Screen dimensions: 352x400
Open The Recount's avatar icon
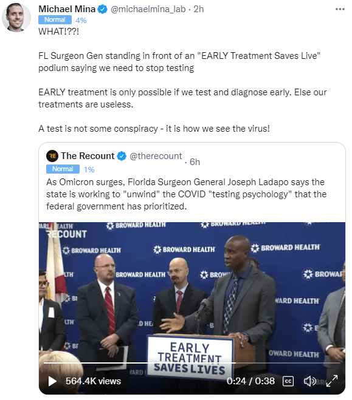[52, 156]
